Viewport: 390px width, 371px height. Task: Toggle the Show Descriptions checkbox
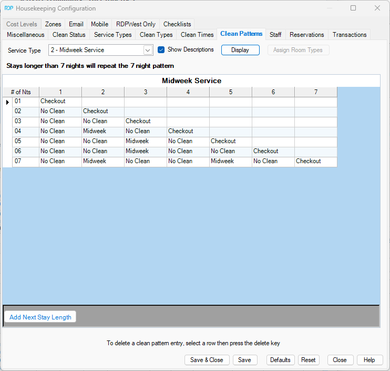click(161, 50)
